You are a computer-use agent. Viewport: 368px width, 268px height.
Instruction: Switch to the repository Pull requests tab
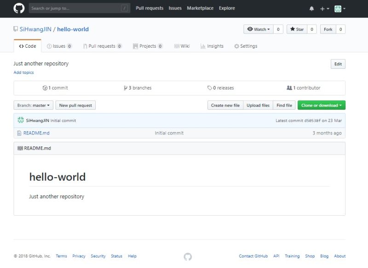click(102, 46)
